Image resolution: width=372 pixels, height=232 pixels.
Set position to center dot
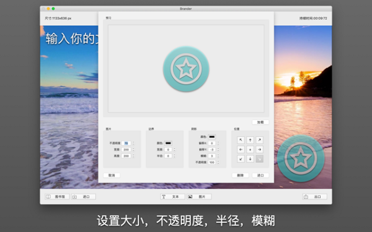point(250,149)
